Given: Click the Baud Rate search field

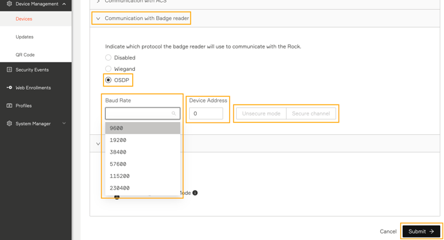Looking at the screenshot, I should click(x=143, y=113).
